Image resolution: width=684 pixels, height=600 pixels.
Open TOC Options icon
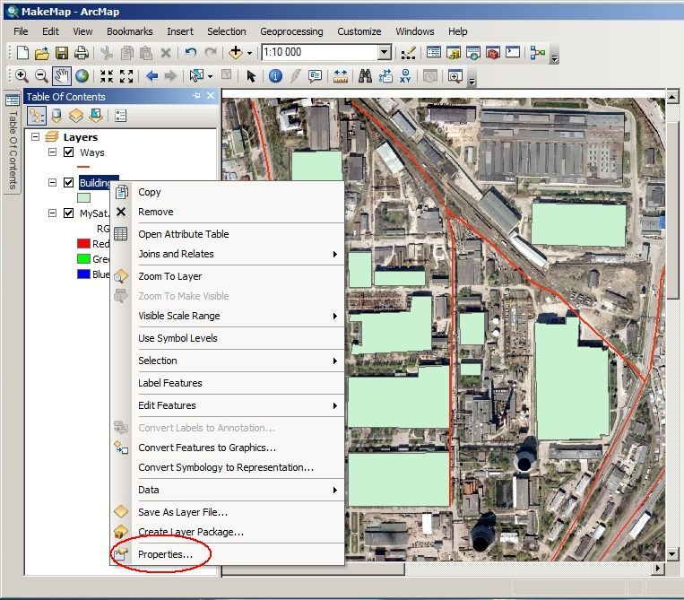(120, 116)
